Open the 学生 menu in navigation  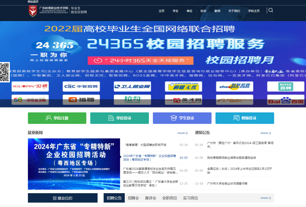176,11
